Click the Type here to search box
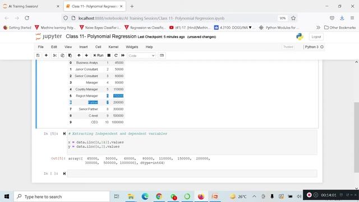 pos(62,196)
